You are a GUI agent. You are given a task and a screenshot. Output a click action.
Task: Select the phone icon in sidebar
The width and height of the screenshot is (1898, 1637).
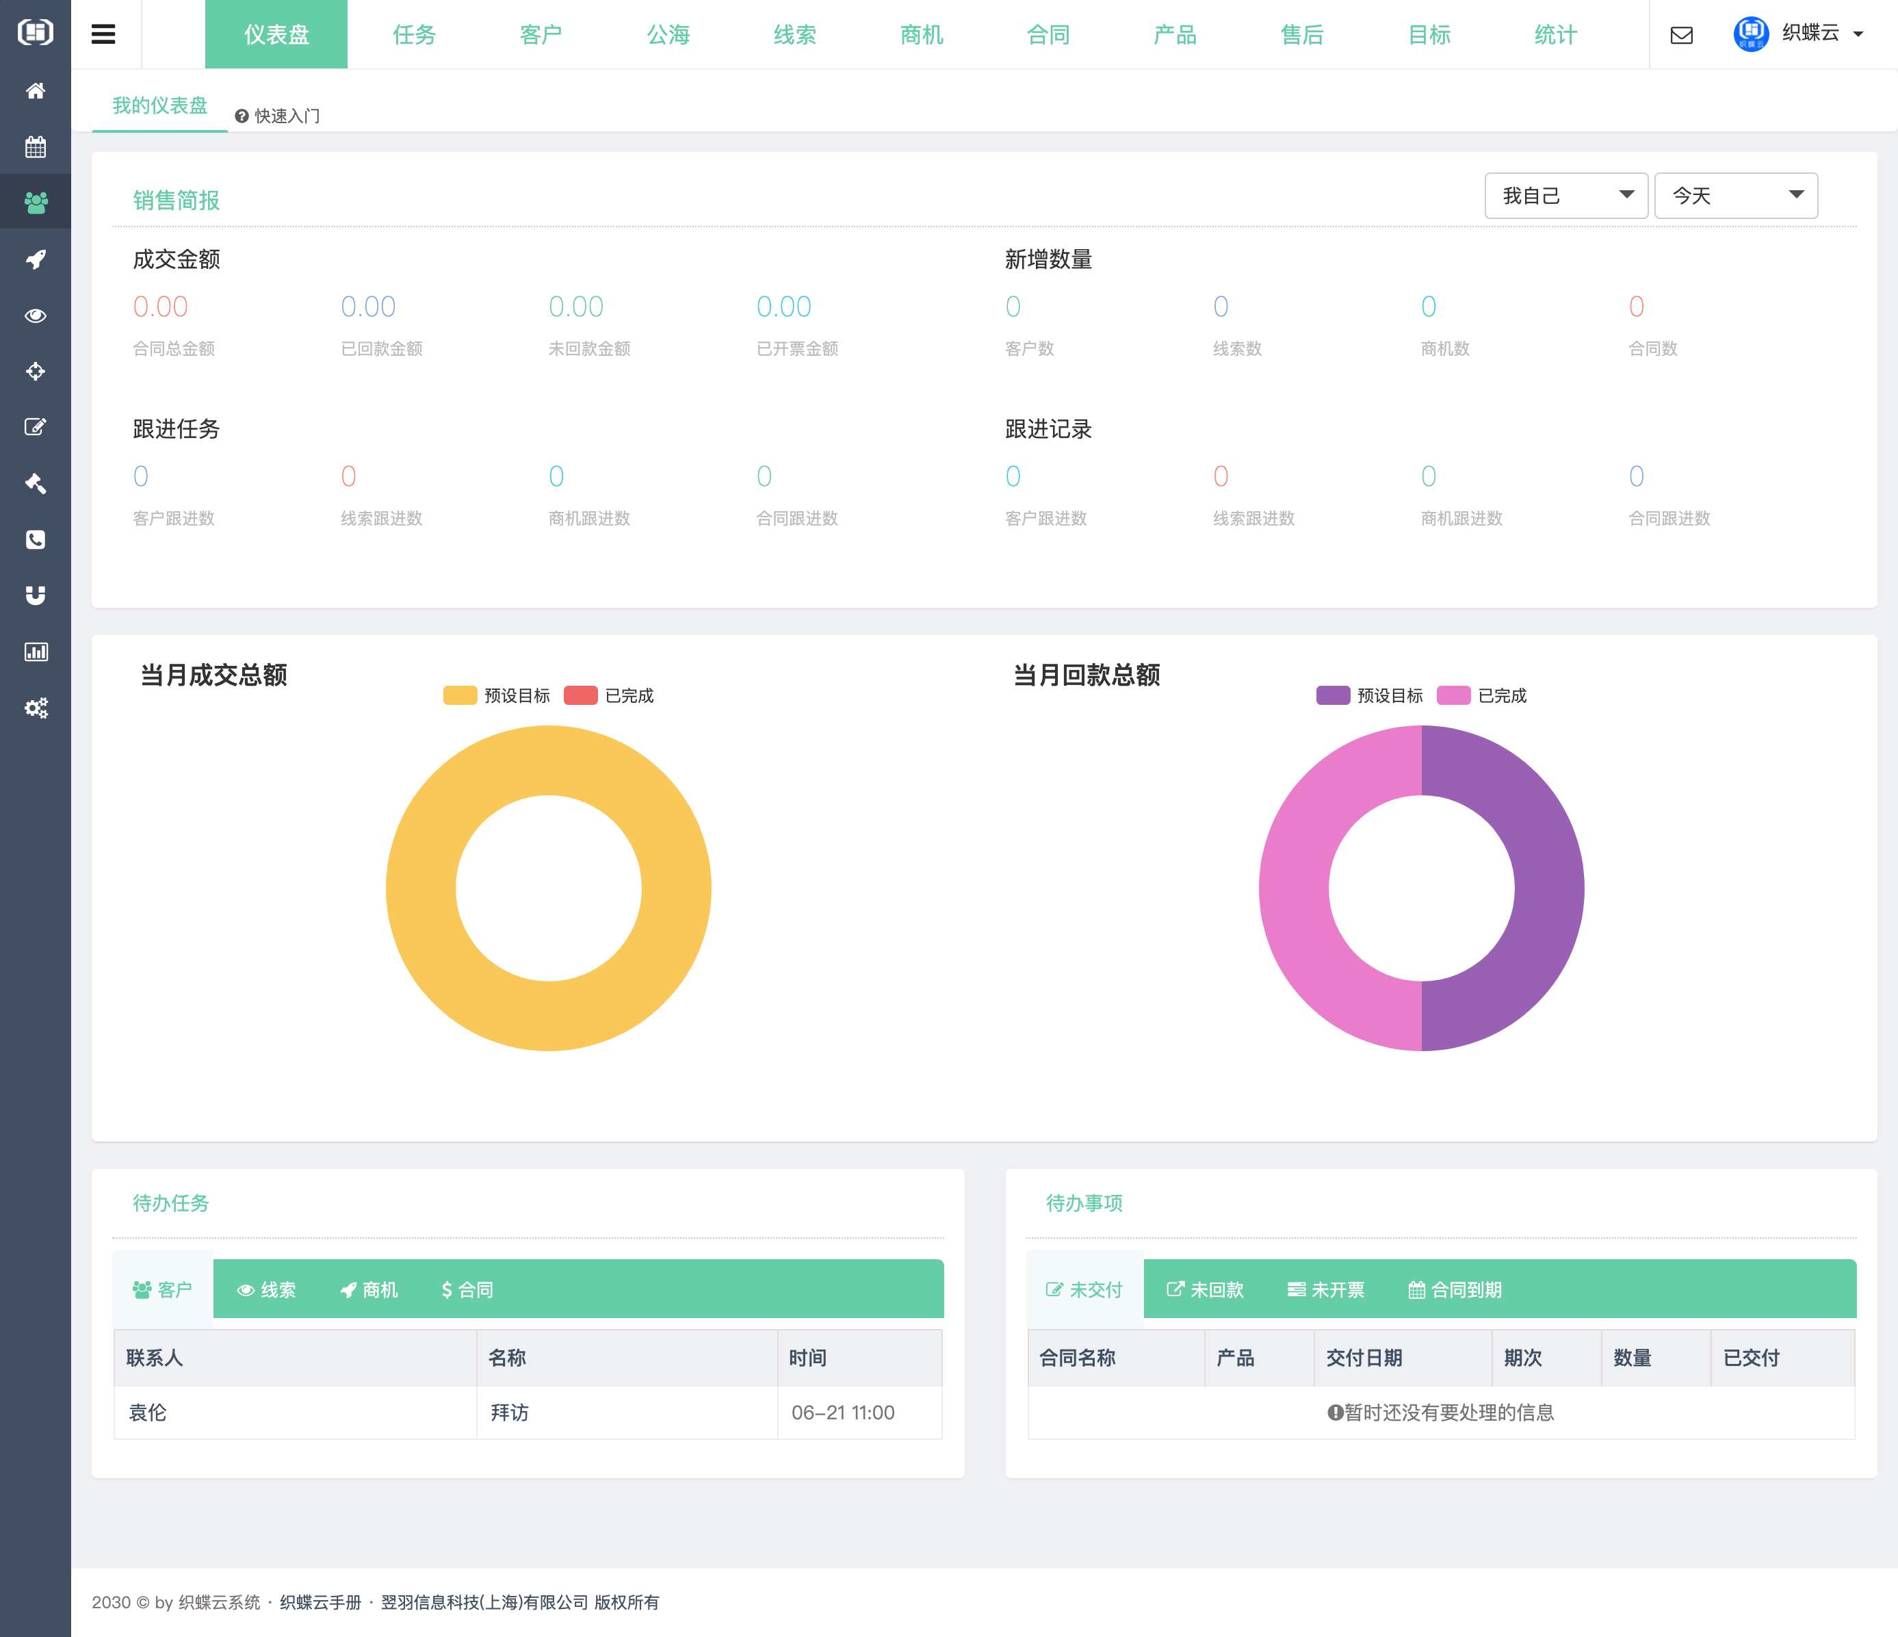[36, 539]
